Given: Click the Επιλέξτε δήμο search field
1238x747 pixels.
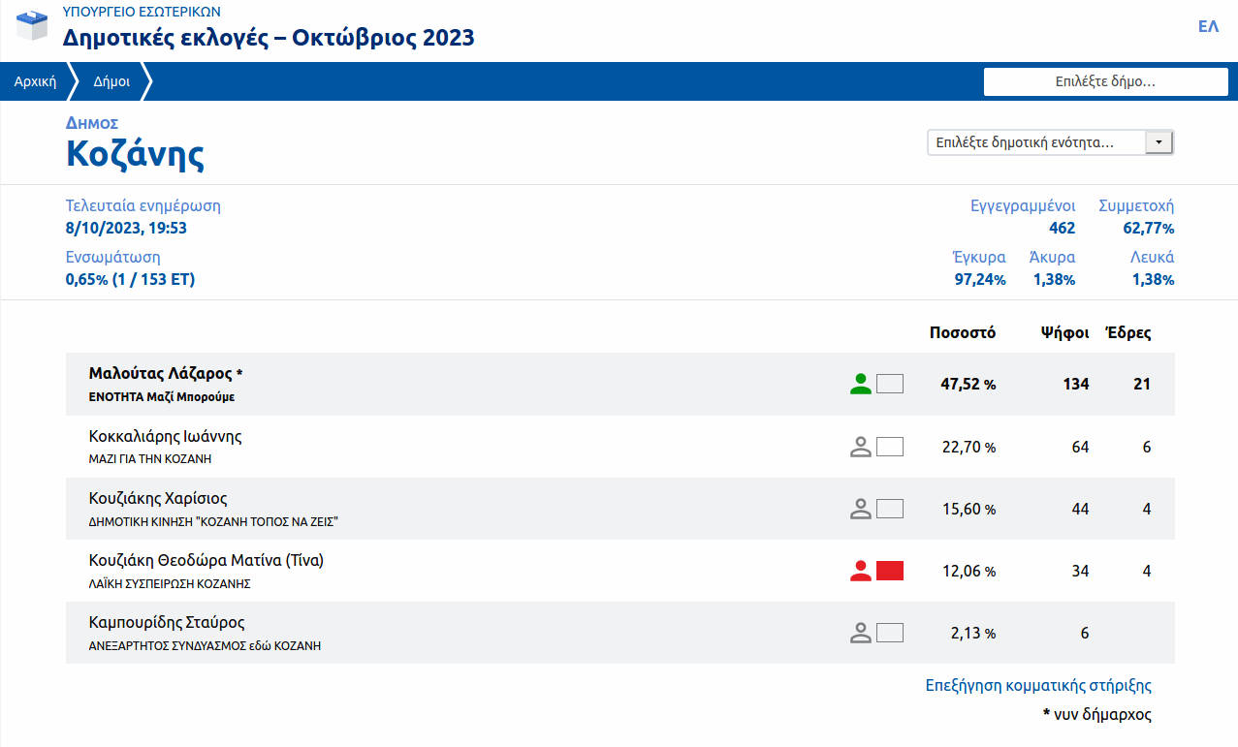Looking at the screenshot, I should (x=1105, y=82).
